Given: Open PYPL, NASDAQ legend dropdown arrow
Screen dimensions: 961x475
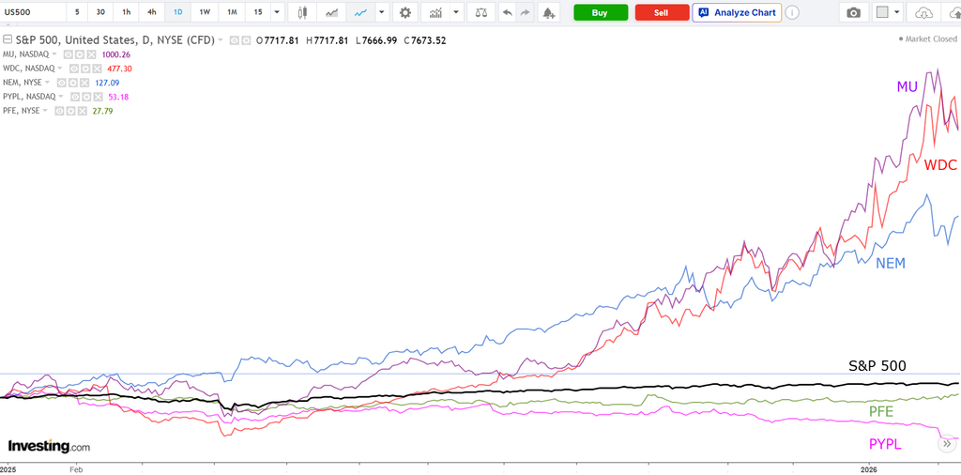Looking at the screenshot, I should click(x=61, y=97).
